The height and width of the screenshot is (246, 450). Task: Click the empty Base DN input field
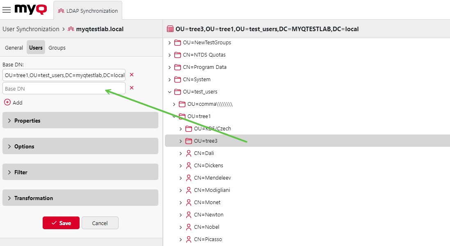[x=64, y=89]
